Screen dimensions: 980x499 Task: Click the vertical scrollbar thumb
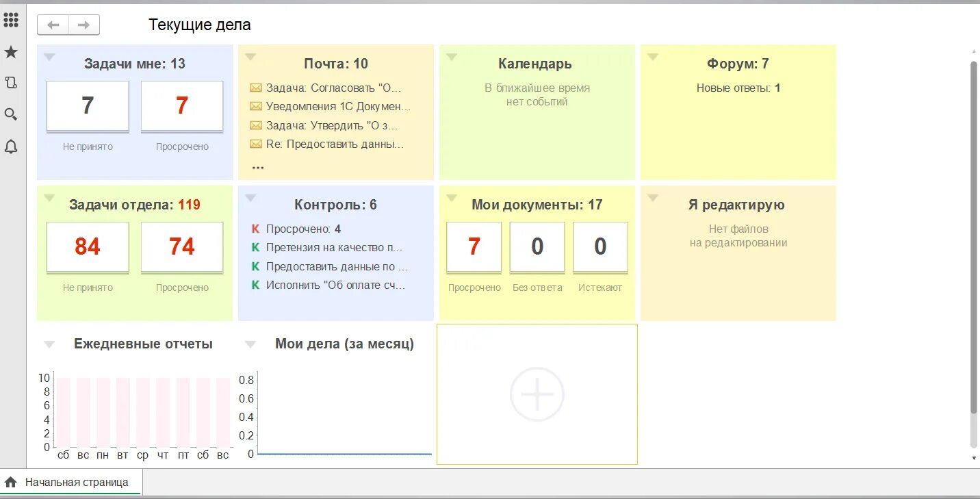point(974,236)
